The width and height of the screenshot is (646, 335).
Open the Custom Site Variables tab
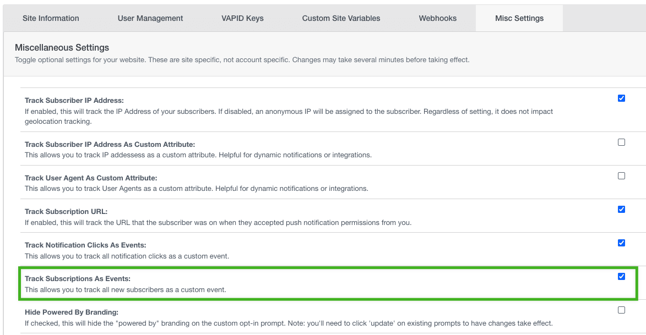pyautogui.click(x=341, y=18)
